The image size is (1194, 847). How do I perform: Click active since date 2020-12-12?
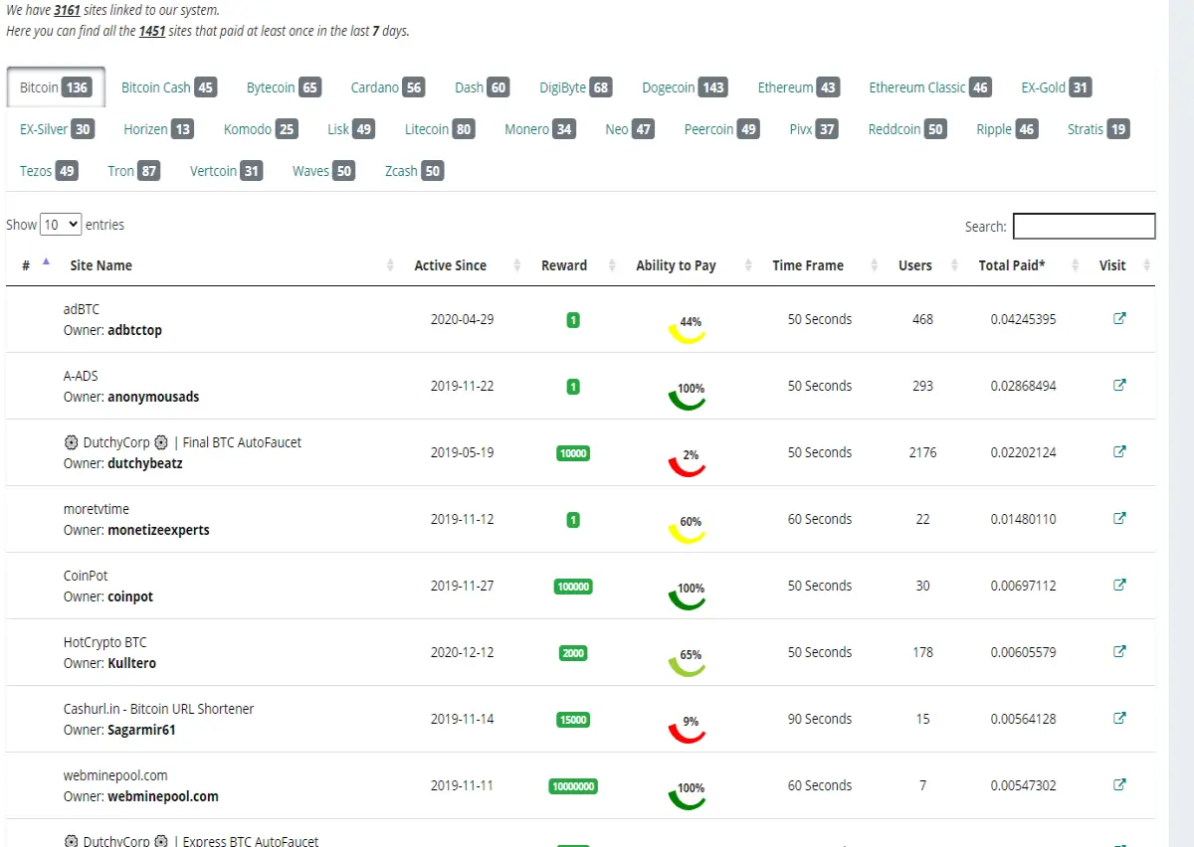[462, 652]
